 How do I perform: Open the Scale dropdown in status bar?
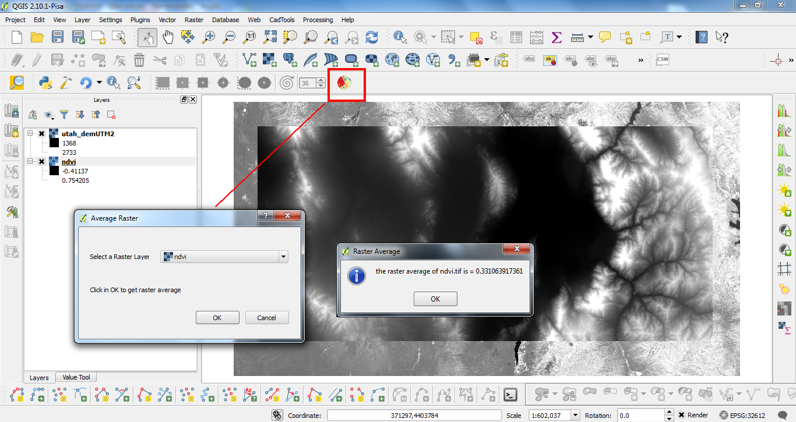click(576, 416)
